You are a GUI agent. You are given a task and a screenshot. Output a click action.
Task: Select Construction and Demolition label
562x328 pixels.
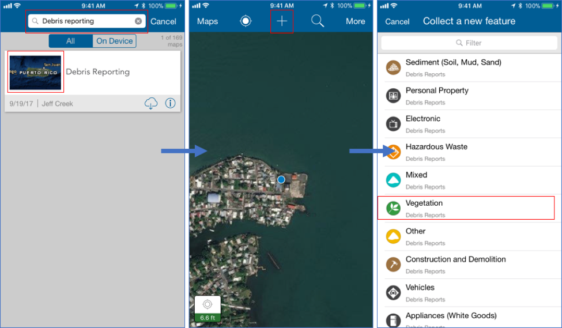455,259
